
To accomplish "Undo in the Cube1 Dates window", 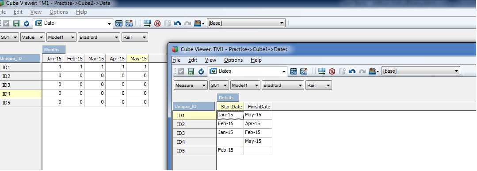I will pos(352,71).
